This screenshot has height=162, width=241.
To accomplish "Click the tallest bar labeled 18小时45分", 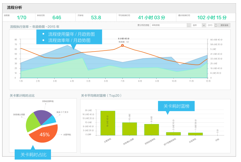I will click(x=108, y=123).
